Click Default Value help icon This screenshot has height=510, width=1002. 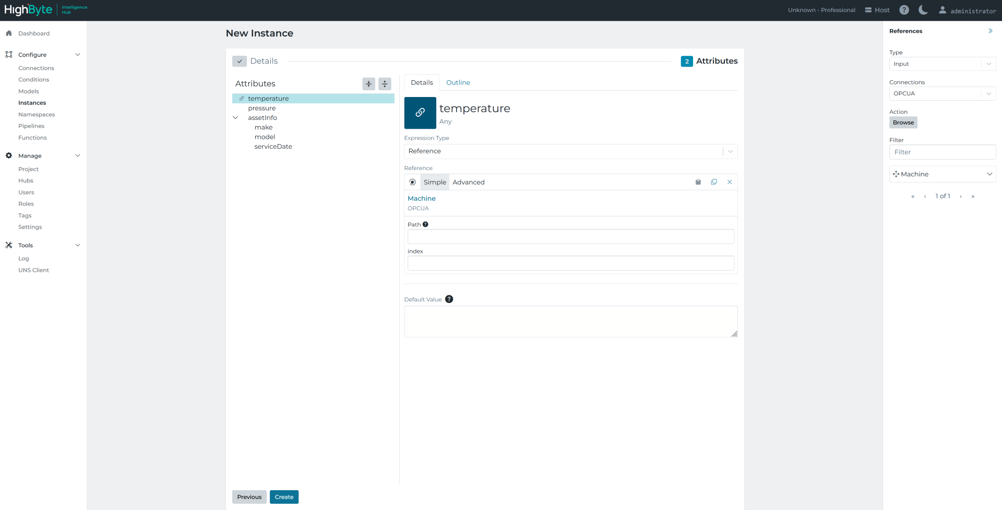click(x=449, y=299)
